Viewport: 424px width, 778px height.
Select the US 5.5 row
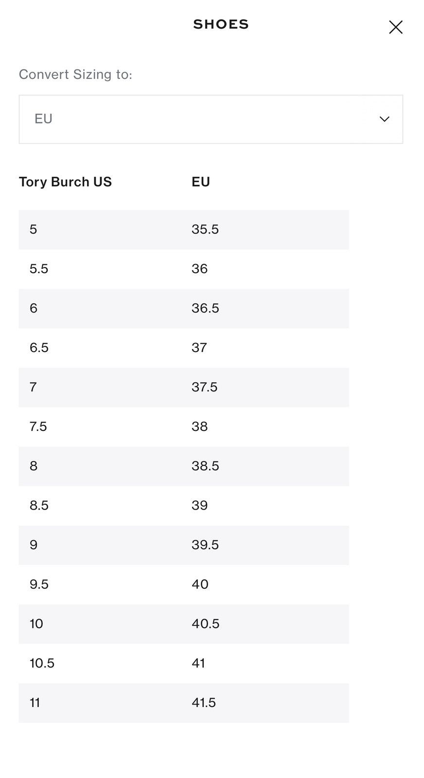pos(184,269)
